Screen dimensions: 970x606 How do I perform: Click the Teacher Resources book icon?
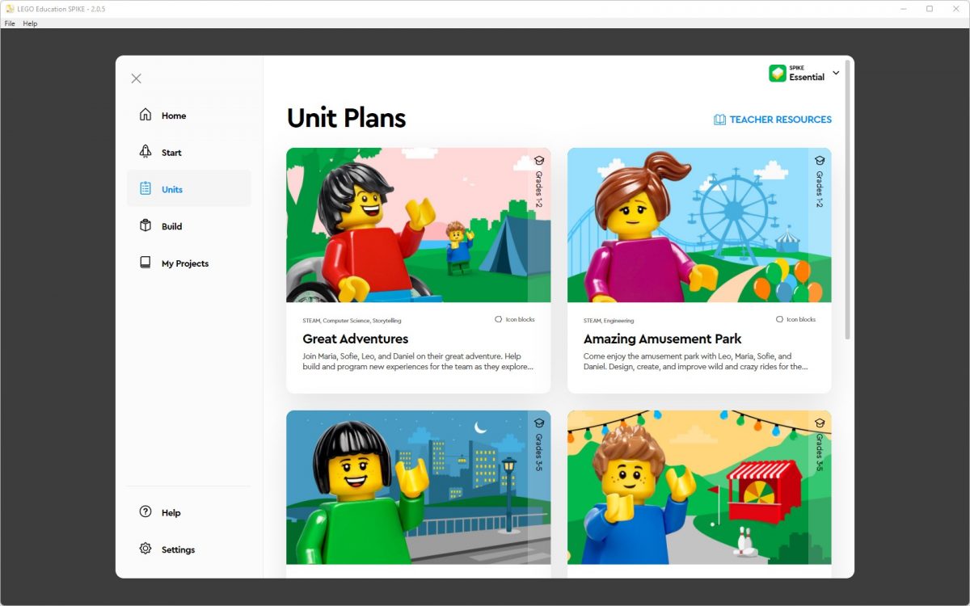pyautogui.click(x=719, y=120)
